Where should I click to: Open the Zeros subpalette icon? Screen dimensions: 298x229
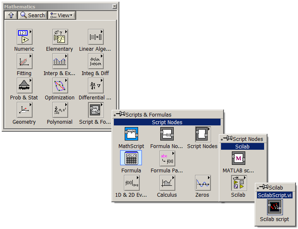coord(203,183)
